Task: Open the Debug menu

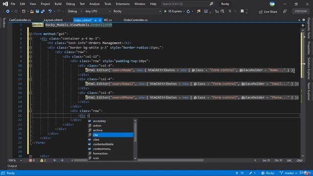Action: (70, 4)
